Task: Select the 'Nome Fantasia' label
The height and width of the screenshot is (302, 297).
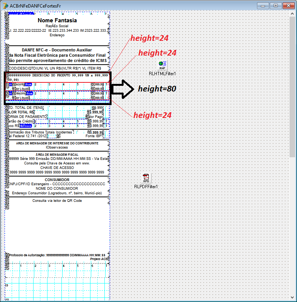Action: click(57, 20)
